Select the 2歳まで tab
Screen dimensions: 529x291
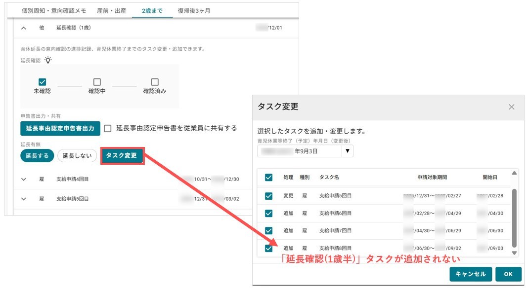[152, 11]
